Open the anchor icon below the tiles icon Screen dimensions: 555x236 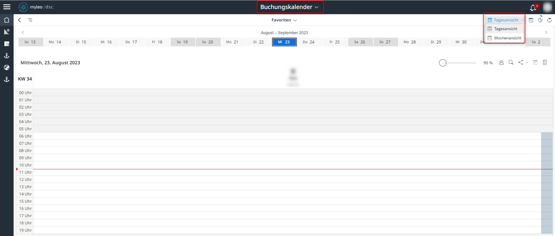[7, 56]
